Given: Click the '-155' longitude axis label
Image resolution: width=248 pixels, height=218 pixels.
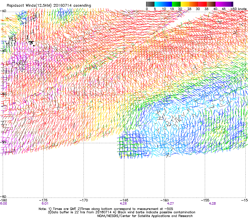Looking at the screenshot, I should [205, 201].
